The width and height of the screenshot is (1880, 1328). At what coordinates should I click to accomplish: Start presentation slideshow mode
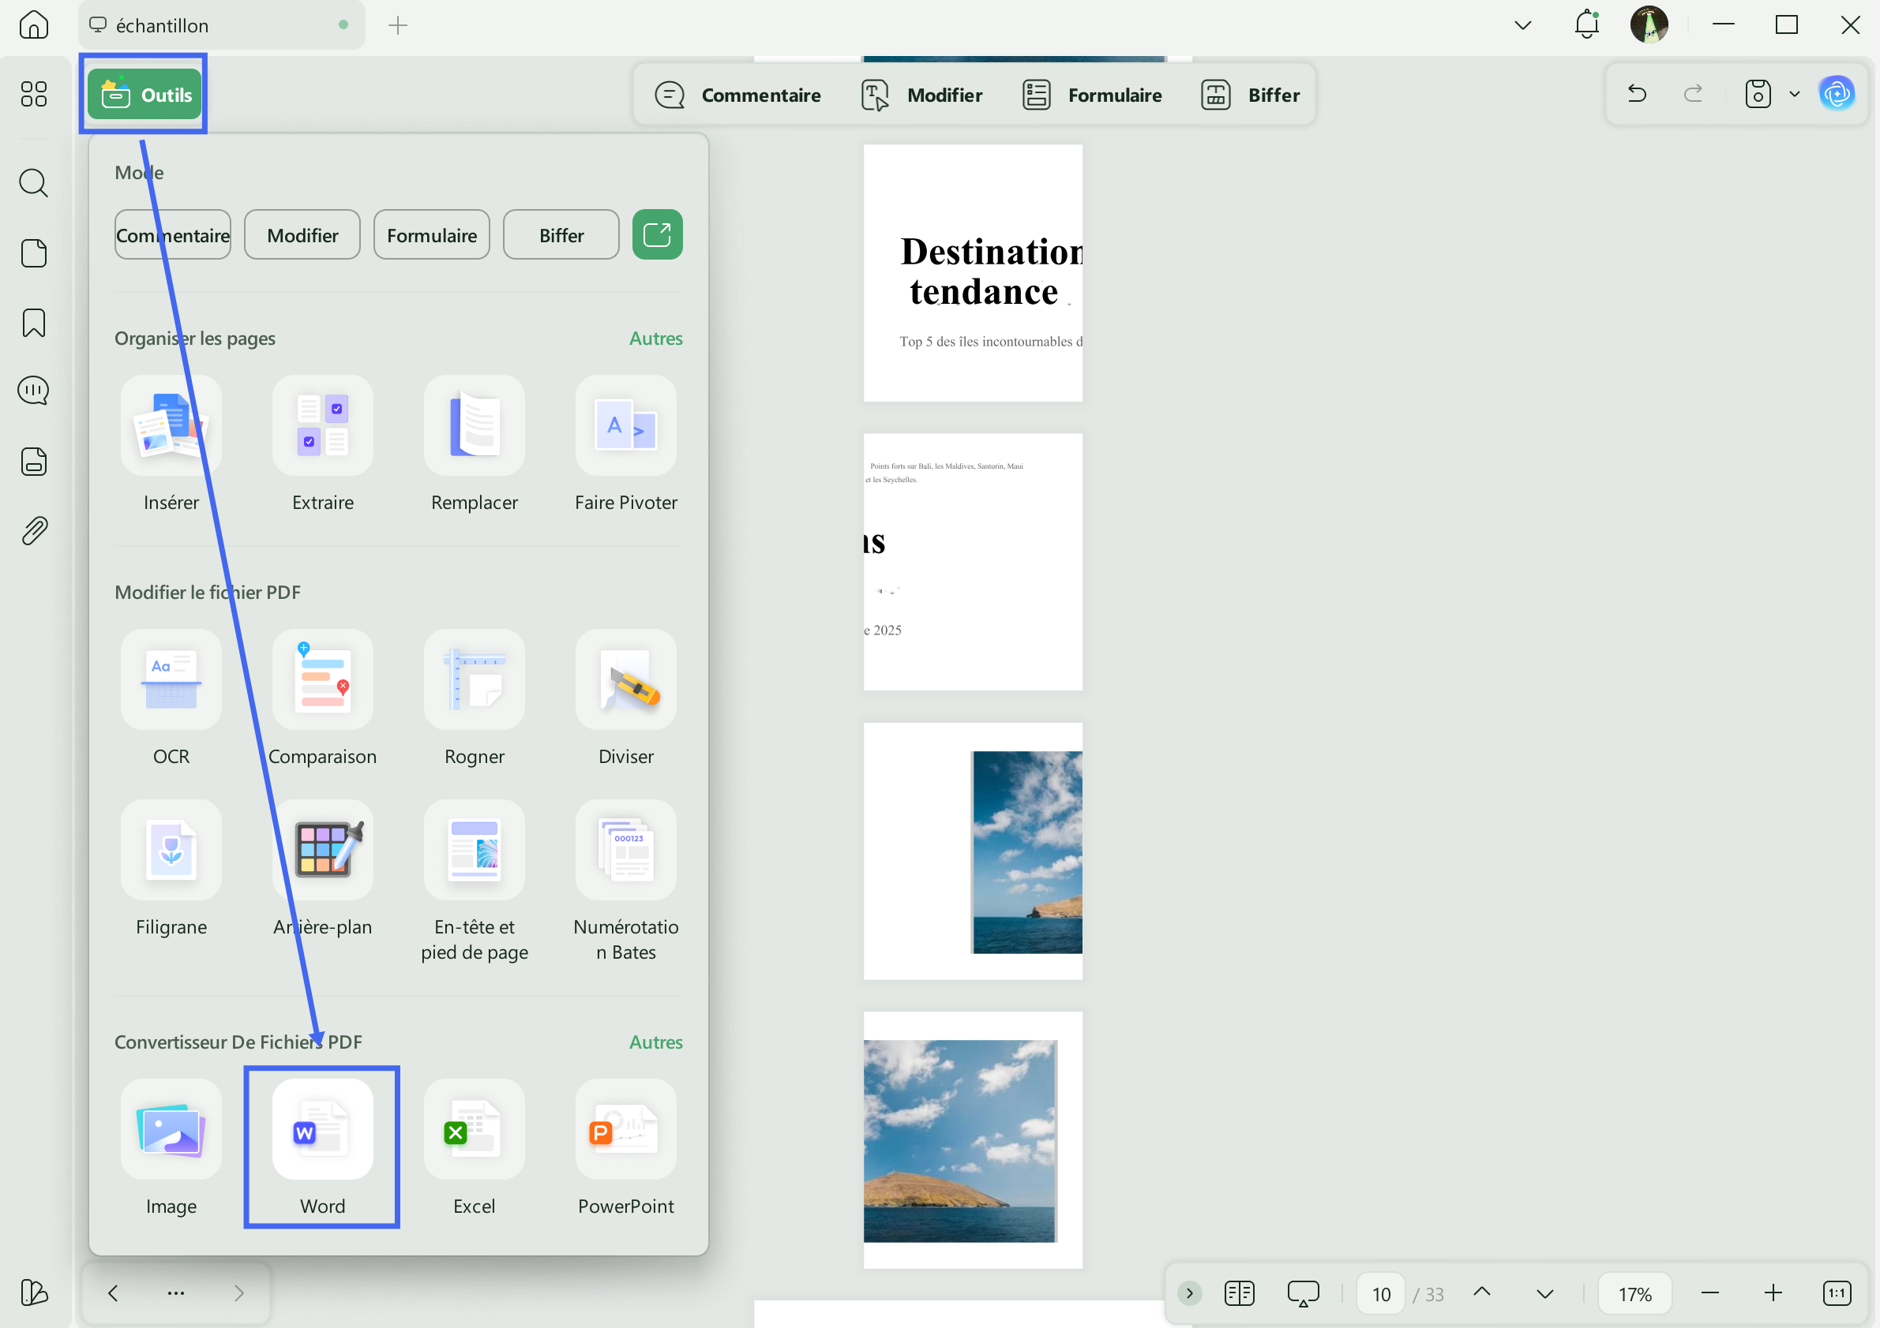pos(1303,1292)
